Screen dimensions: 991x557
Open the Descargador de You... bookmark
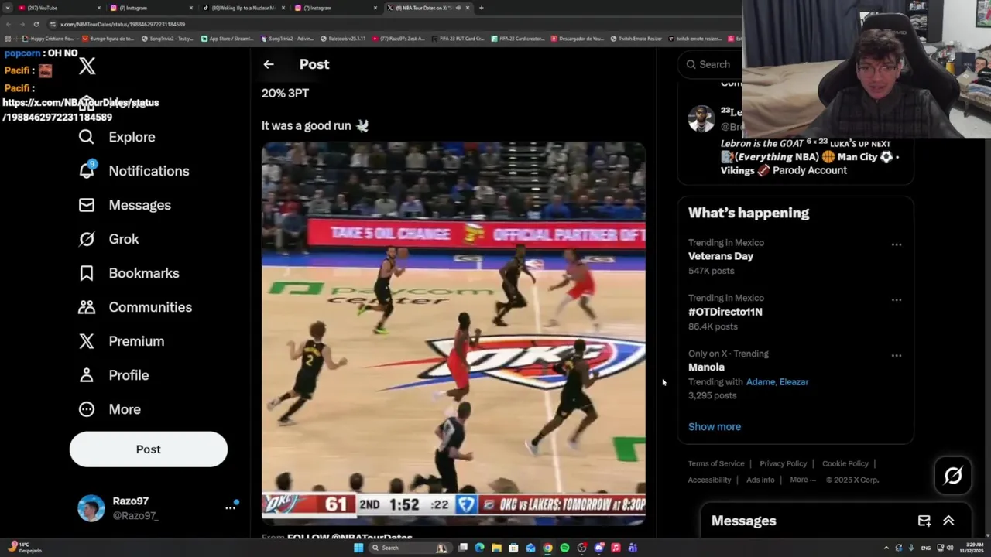click(x=578, y=39)
